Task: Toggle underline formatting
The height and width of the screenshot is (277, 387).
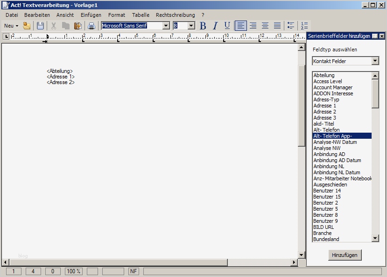Action: [x=227, y=26]
